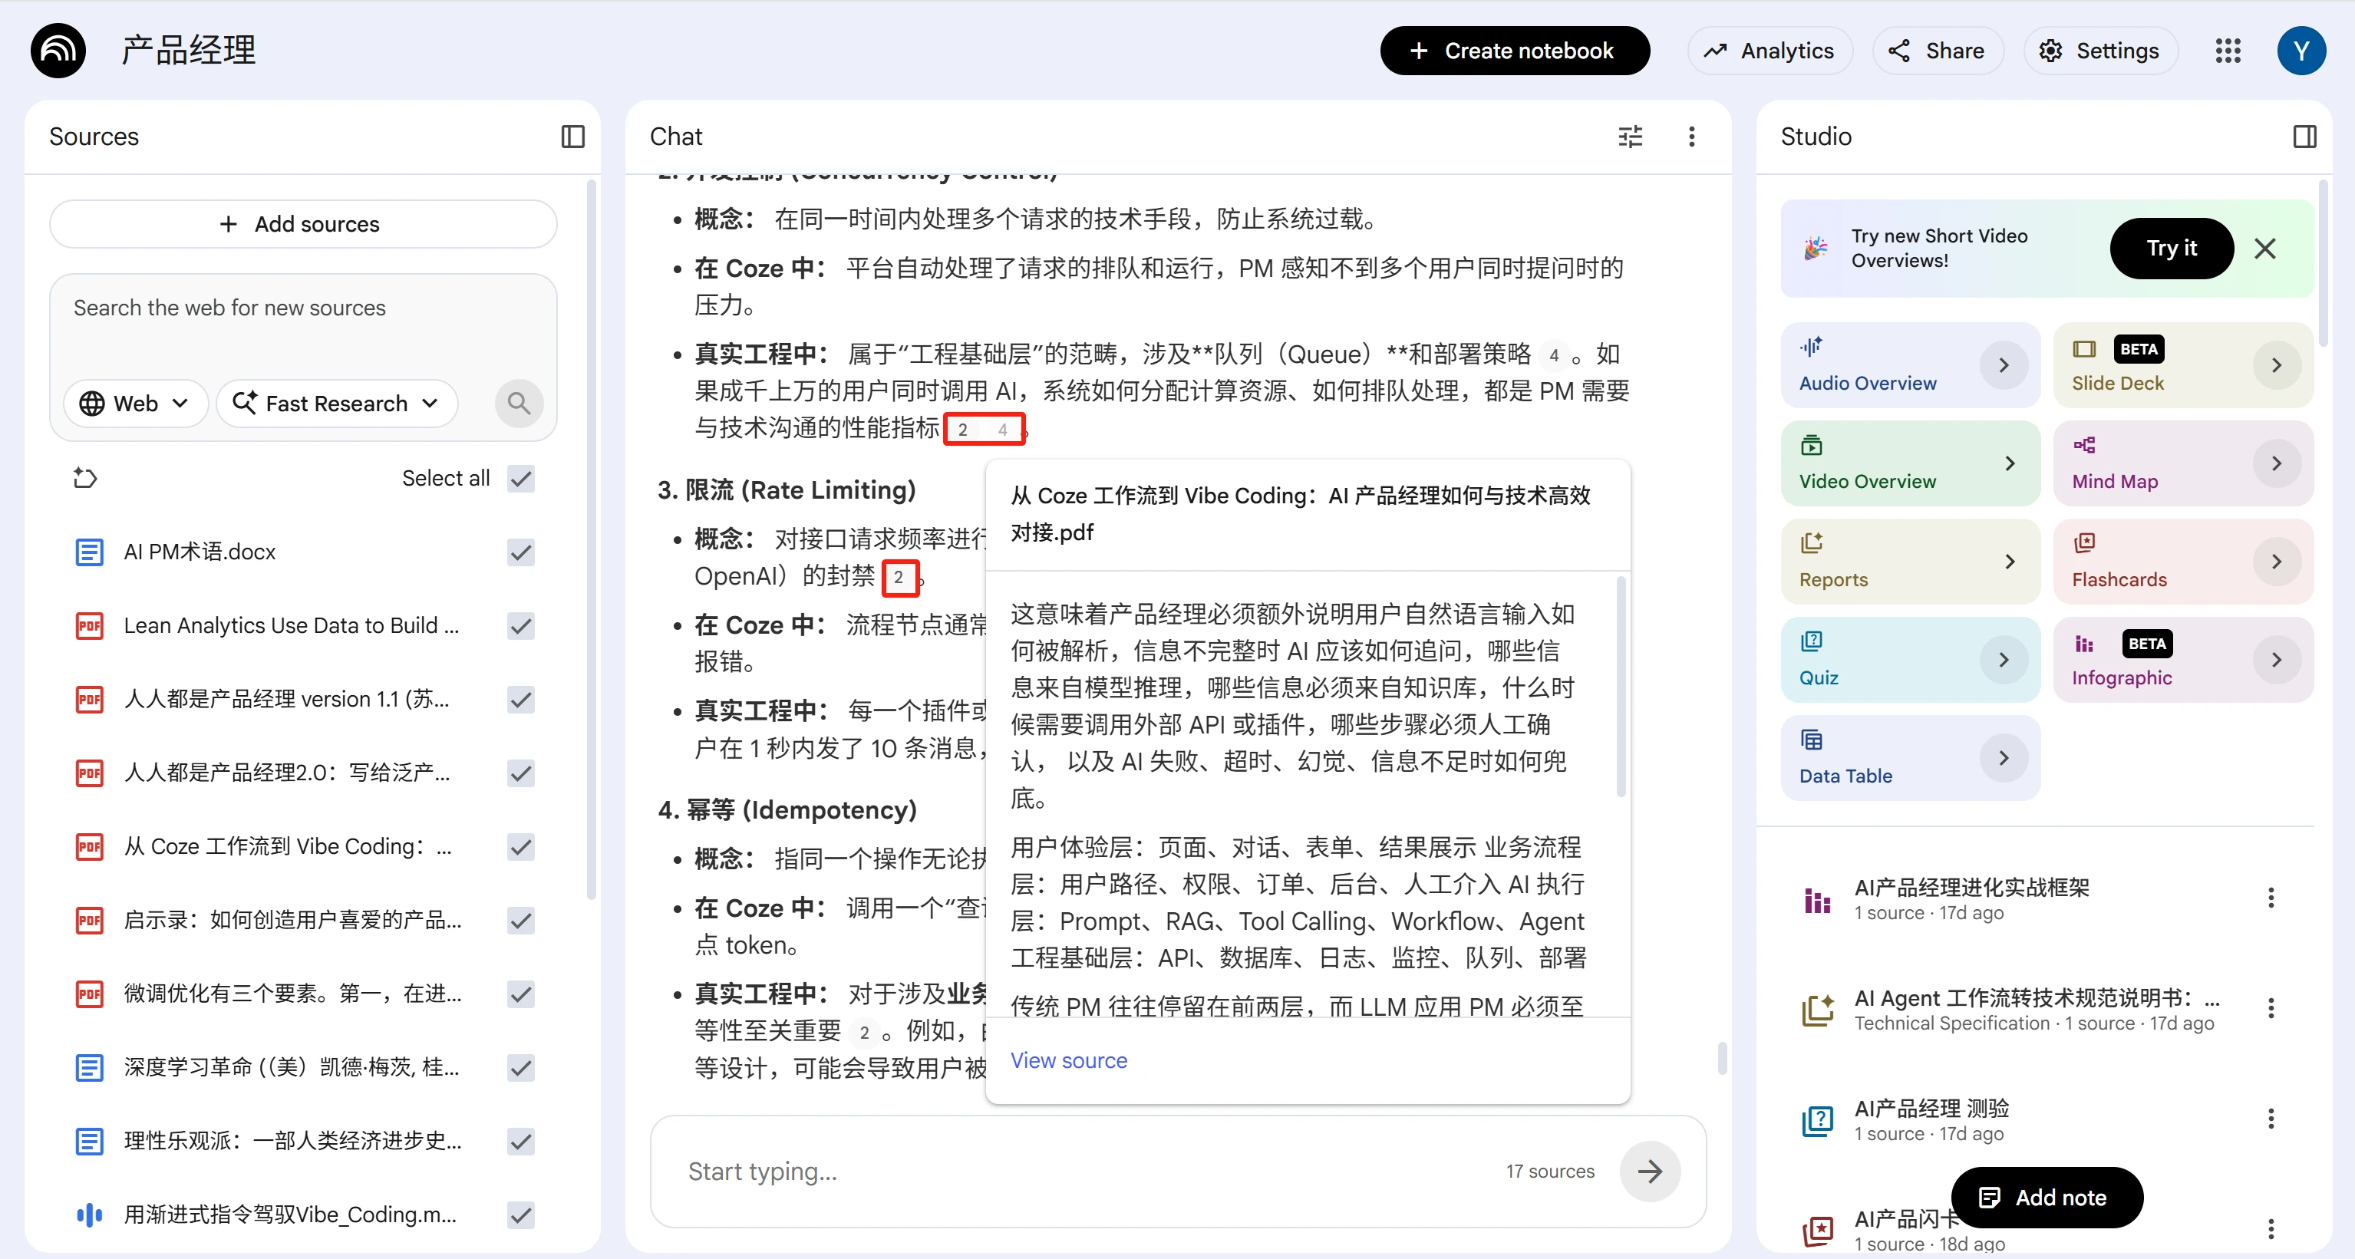Open Google apps grid
Viewport: 2355px width, 1259px height.
[2228, 51]
